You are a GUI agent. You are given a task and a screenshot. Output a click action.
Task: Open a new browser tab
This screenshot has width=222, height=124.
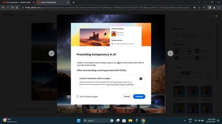[74, 2]
